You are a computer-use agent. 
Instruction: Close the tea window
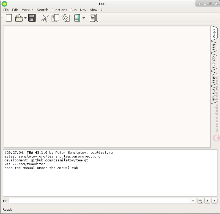pyautogui.click(x=216, y=4)
